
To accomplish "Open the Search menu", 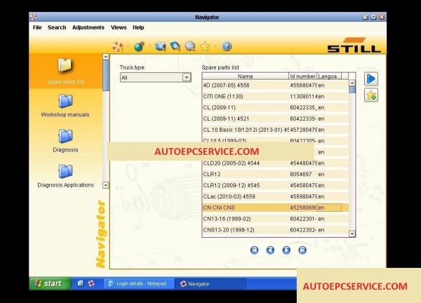I will pos(57,27).
